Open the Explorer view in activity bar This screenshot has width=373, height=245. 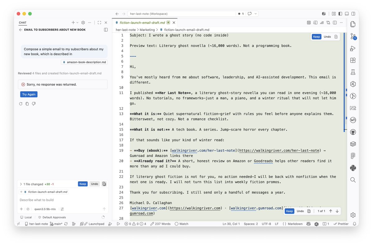click(353, 24)
